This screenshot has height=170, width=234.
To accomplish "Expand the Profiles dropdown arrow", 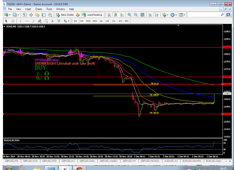I will pos(18,15).
